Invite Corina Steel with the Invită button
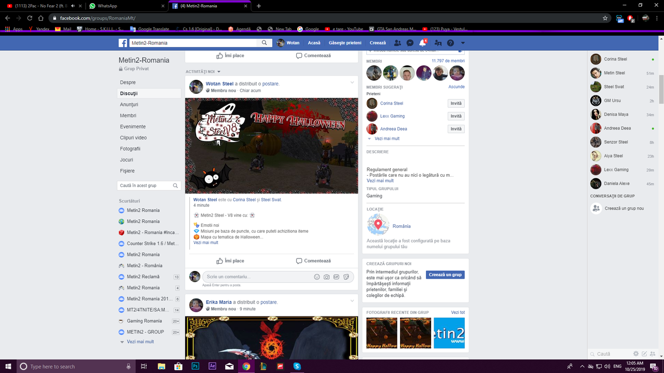Image resolution: width=664 pixels, height=373 pixels. coord(455,103)
